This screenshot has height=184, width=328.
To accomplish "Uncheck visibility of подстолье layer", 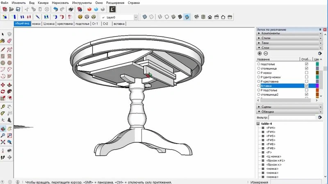I will click(306, 64).
